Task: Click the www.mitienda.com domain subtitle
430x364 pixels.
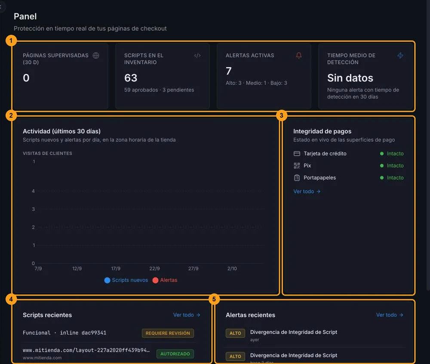Action: coord(42,358)
